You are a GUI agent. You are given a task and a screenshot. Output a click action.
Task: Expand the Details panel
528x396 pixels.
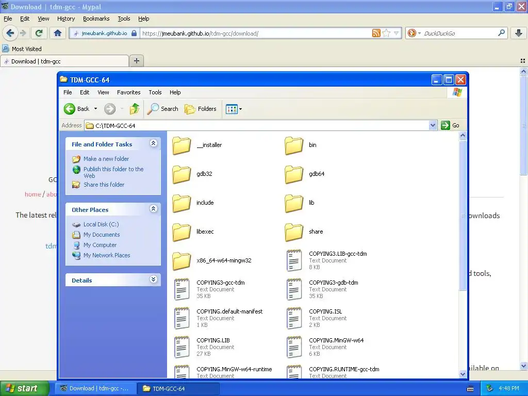click(153, 279)
